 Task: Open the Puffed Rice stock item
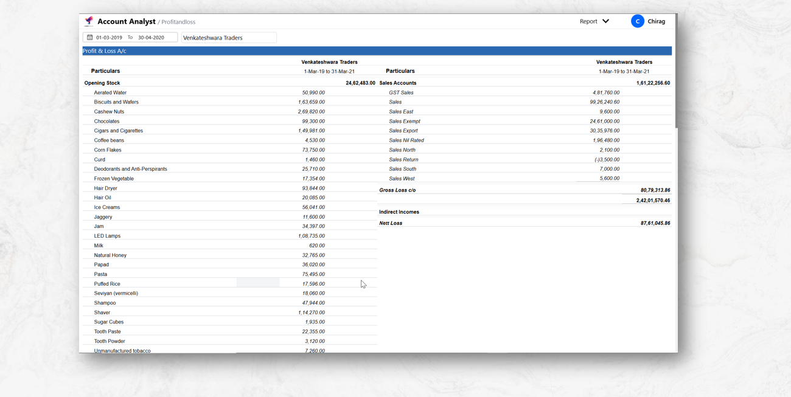click(107, 284)
